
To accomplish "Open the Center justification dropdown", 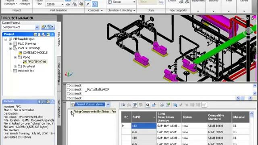I will coord(134,2).
